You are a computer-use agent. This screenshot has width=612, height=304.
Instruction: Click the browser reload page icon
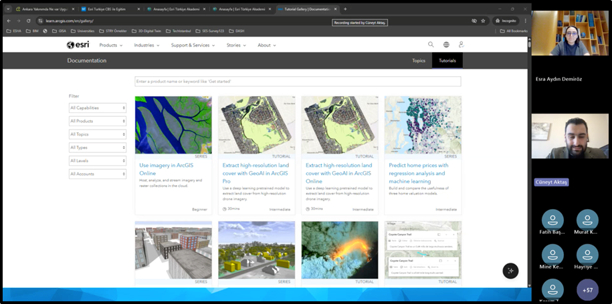pyautogui.click(x=29, y=21)
